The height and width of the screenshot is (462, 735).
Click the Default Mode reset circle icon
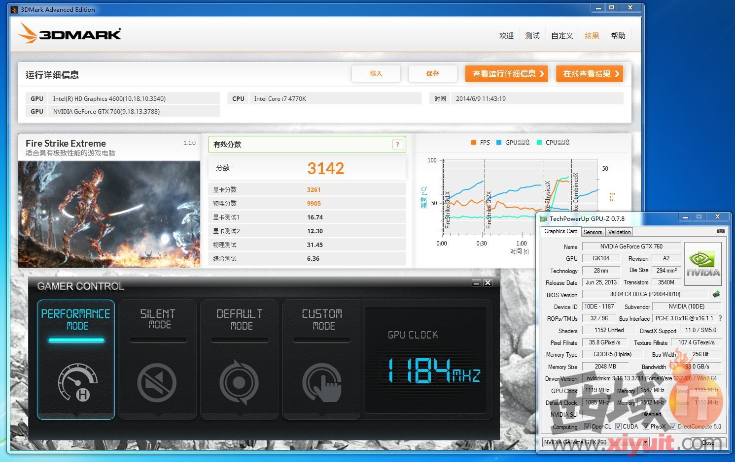click(x=239, y=383)
